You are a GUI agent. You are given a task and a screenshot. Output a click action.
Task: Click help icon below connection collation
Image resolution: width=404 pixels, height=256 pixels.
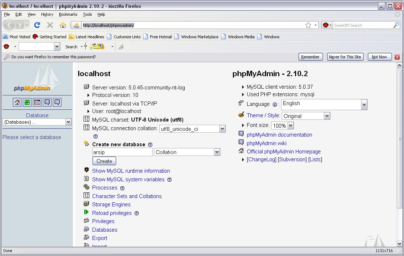(x=95, y=136)
